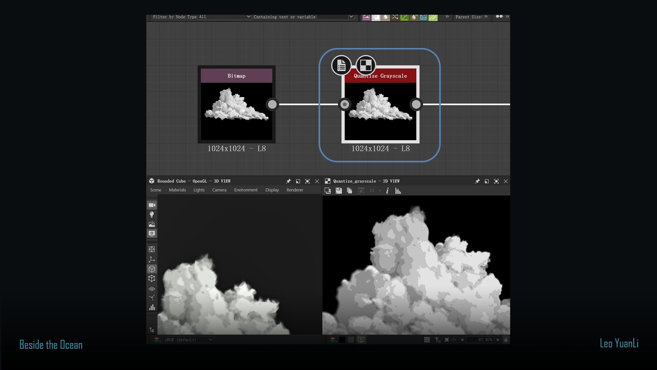Click the save bitmap icon in 2D View
657x370 pixels.
tap(339, 191)
